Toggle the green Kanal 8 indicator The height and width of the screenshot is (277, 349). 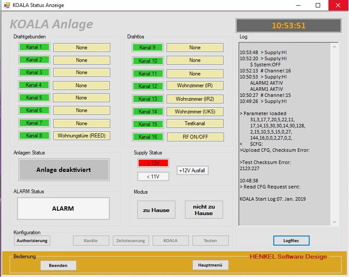tap(34, 136)
